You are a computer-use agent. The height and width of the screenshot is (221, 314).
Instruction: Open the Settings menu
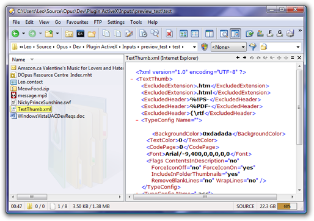(116, 22)
